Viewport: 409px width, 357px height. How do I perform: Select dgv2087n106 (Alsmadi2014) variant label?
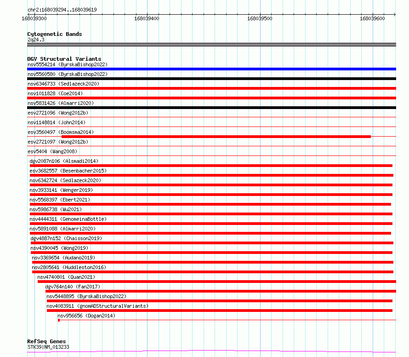(x=64, y=161)
